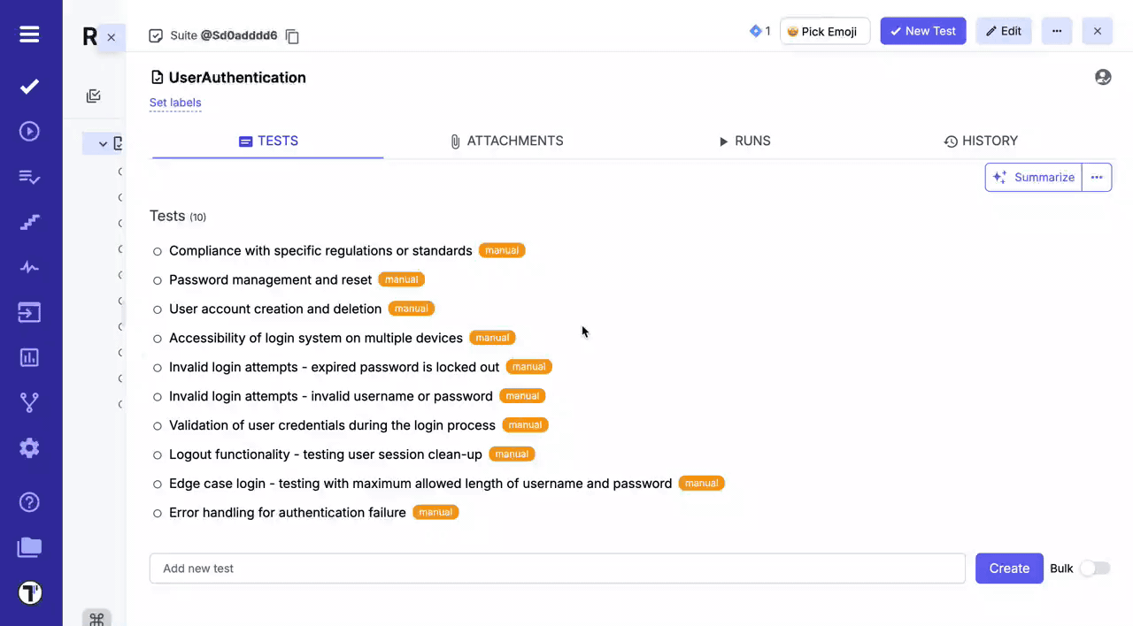The height and width of the screenshot is (626, 1133).
Task: Open the three-dots menu next to Summarize
Action: coord(1097,177)
